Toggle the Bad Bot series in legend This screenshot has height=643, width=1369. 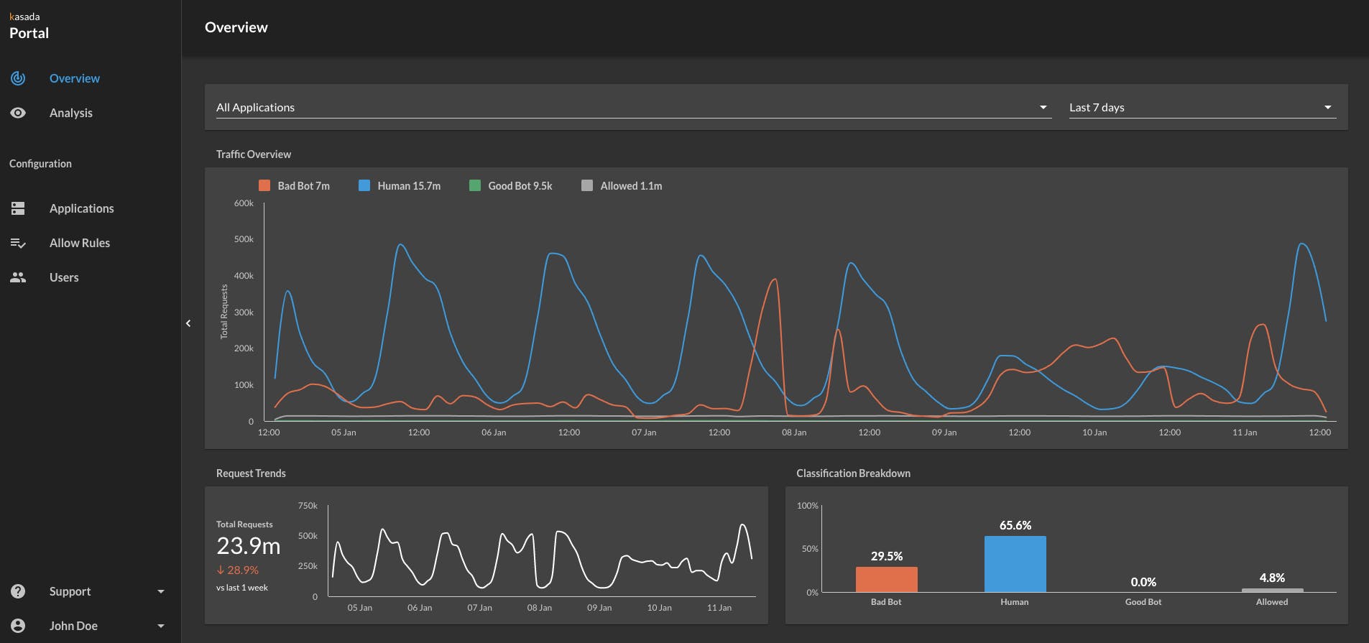(294, 185)
